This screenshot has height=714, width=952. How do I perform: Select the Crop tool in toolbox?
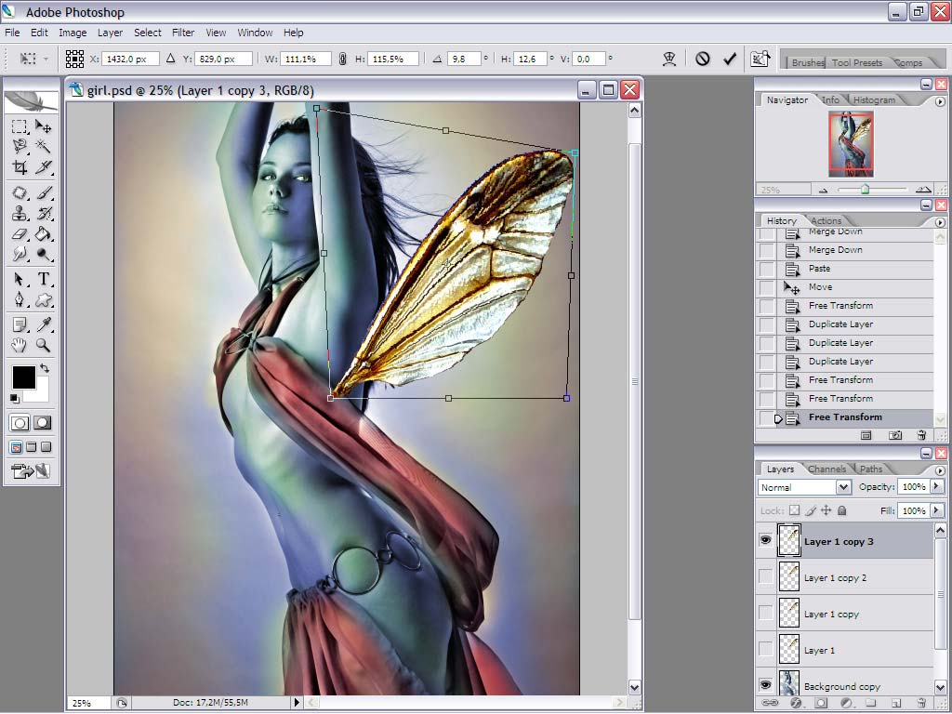pos(20,167)
